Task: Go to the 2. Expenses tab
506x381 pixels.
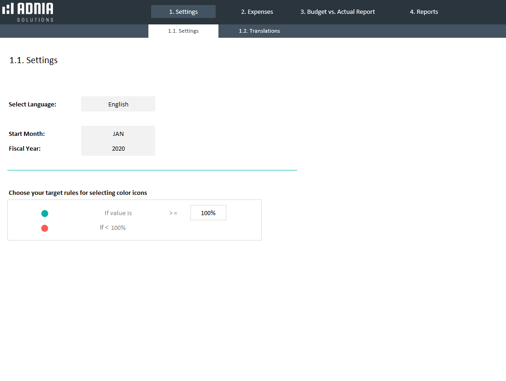Action: point(257,12)
